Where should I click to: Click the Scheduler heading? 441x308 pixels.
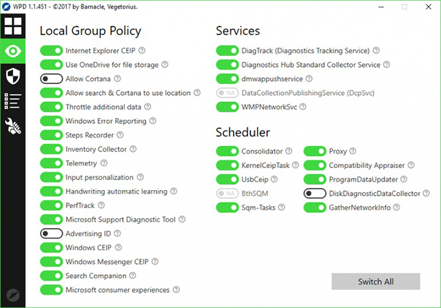point(243,132)
